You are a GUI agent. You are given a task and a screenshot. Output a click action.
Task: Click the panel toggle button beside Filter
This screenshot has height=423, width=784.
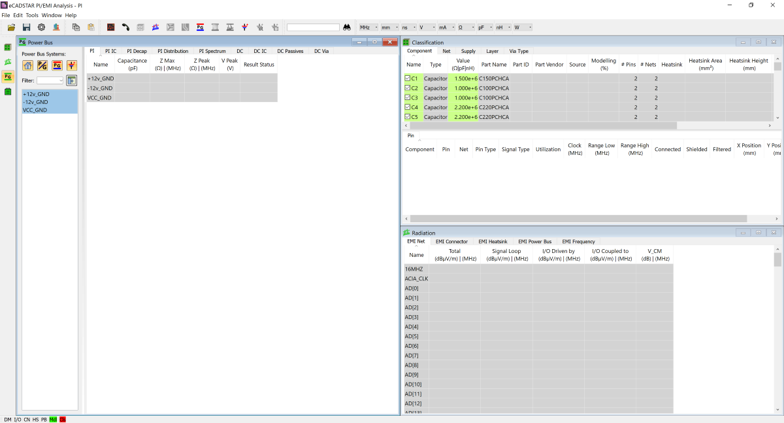pos(72,80)
